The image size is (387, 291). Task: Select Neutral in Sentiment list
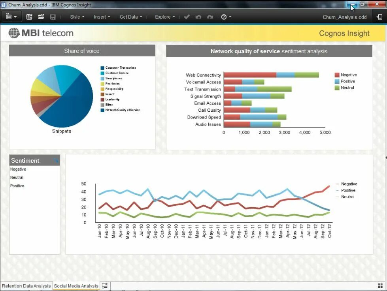pos(17,177)
